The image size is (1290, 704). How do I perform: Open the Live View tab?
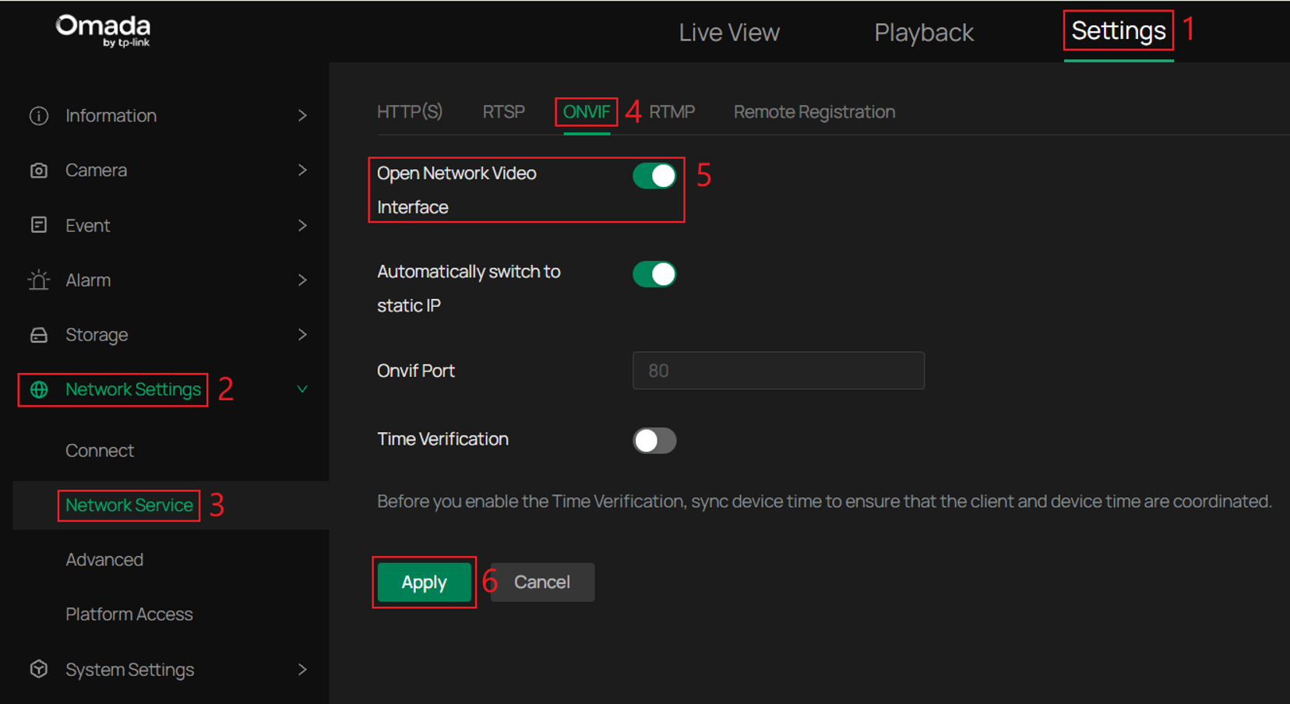point(729,33)
